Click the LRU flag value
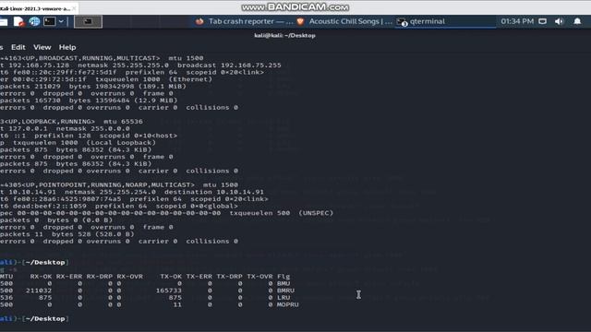 point(283,297)
